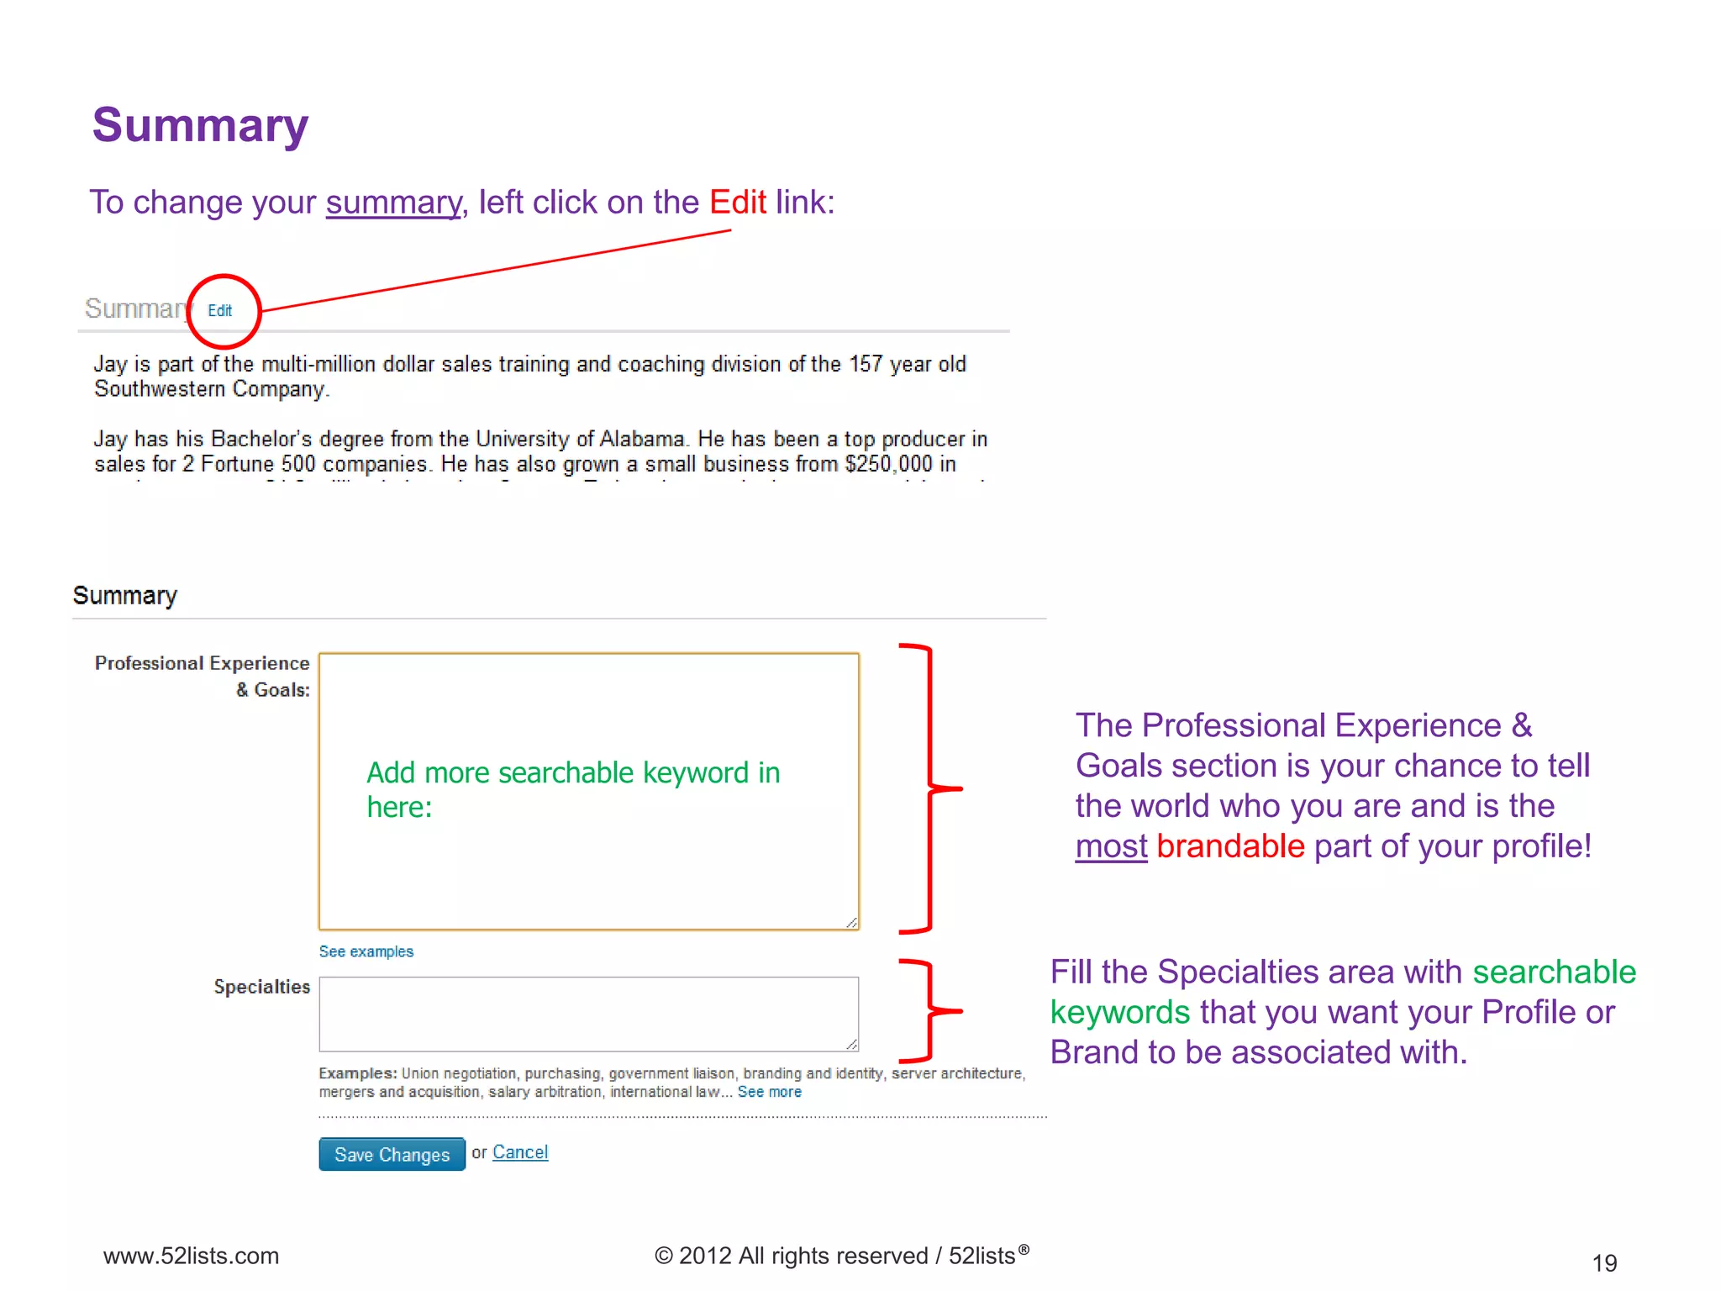Click the resize handle of Specialties box

[x=851, y=1044]
